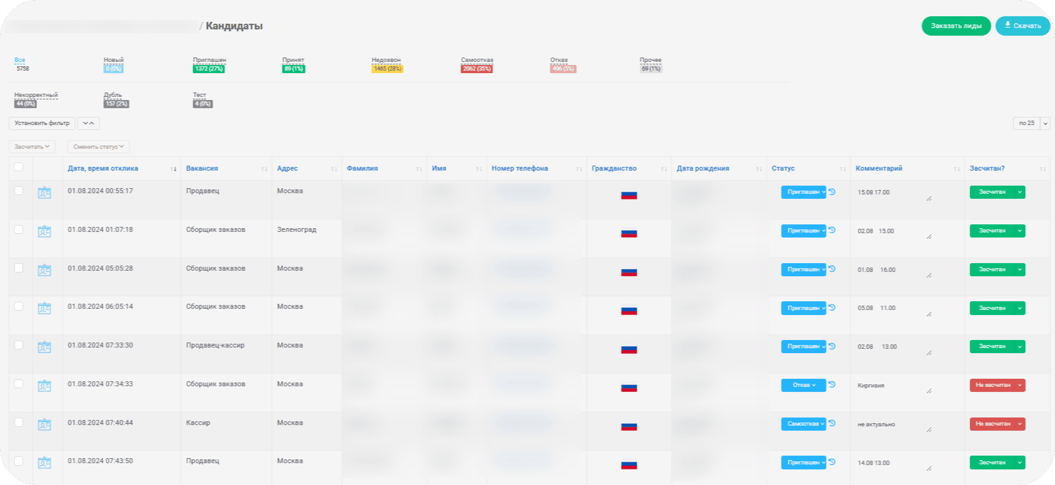This screenshot has height=485, width=1055.
Task: Edit comment pencil for '02.08 15.00'
Action: click(929, 237)
